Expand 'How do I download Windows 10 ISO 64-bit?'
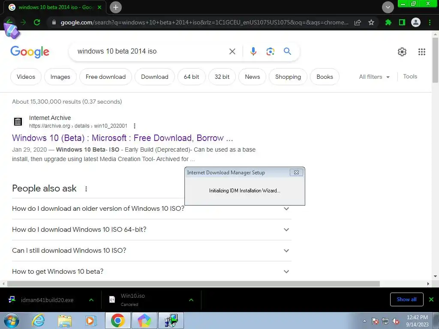 pyautogui.click(x=151, y=230)
